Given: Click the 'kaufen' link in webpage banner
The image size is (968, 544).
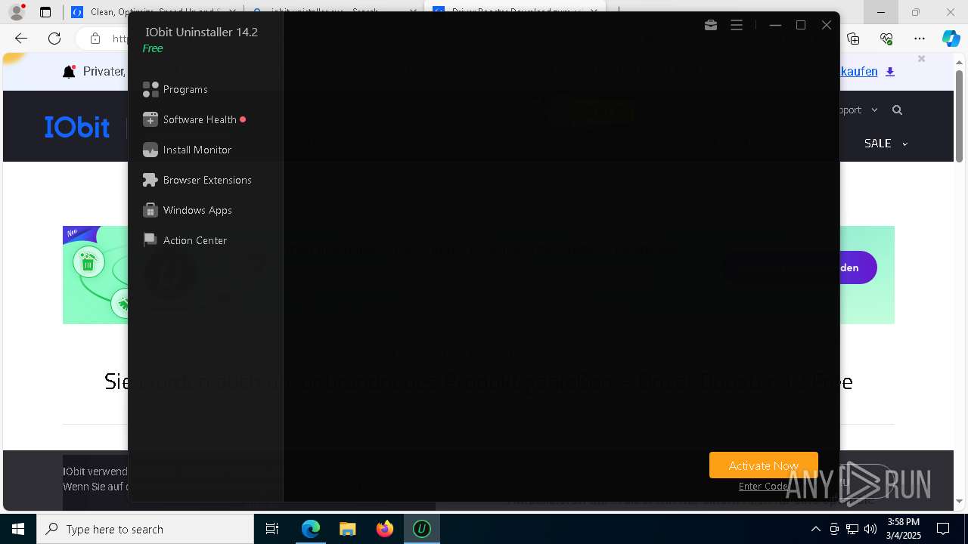Looking at the screenshot, I should pyautogui.click(x=859, y=72).
